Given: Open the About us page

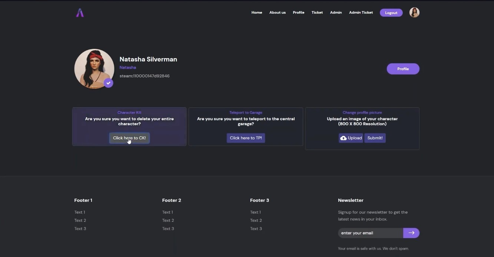Looking at the screenshot, I should coord(278,13).
